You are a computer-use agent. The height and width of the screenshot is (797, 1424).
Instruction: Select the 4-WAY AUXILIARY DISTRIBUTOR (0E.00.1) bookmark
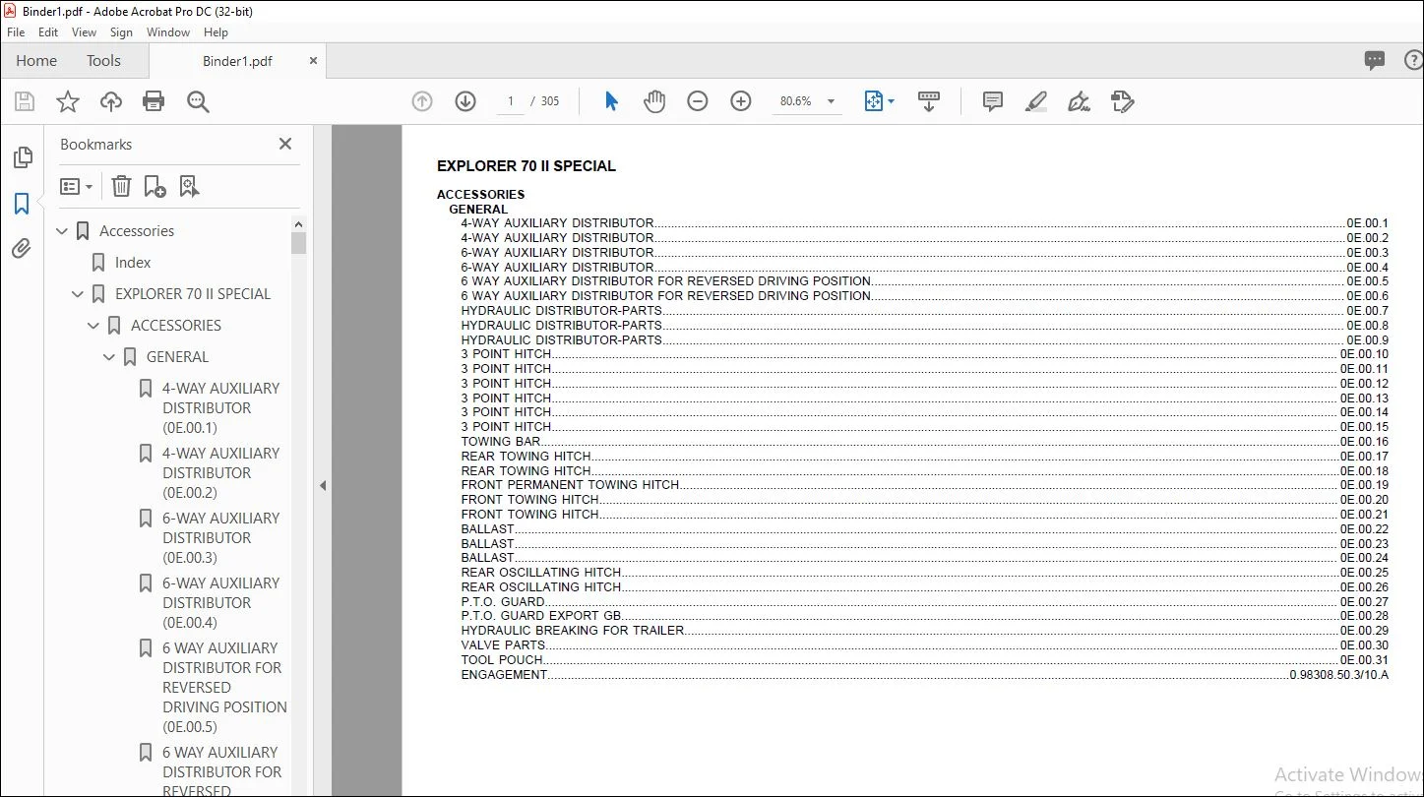(221, 408)
